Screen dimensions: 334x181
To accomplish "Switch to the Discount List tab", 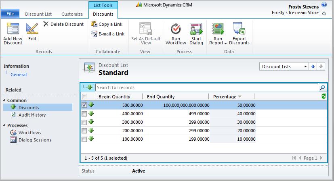I will (38, 14).
